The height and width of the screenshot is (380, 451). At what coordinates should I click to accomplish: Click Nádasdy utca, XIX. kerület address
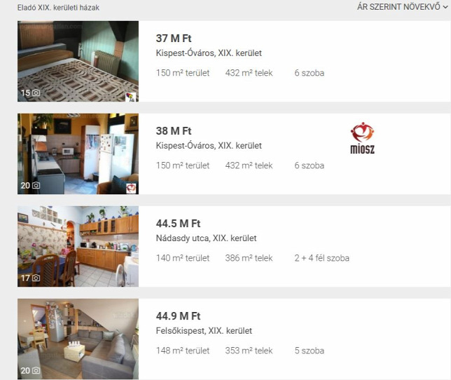click(206, 238)
